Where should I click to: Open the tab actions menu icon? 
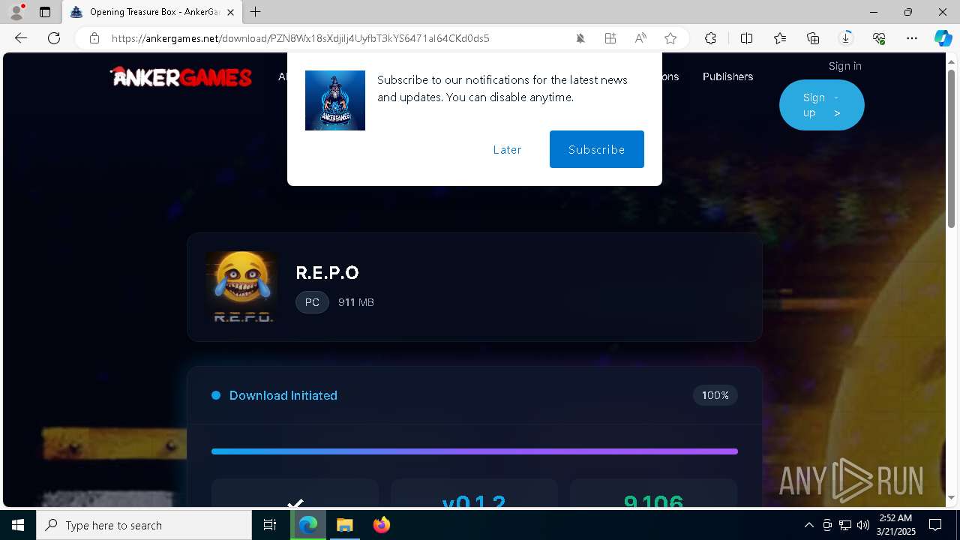[x=45, y=12]
